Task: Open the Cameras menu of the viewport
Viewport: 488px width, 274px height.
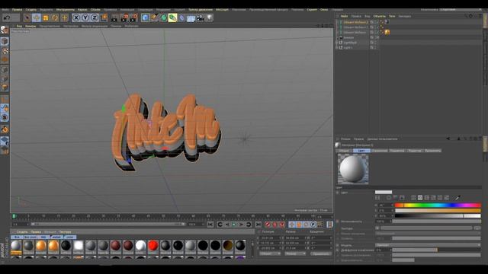Action: click(30, 26)
